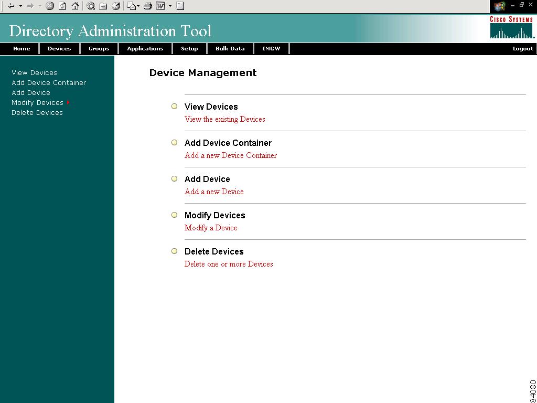Click the Modify Devices main heading

click(x=214, y=216)
